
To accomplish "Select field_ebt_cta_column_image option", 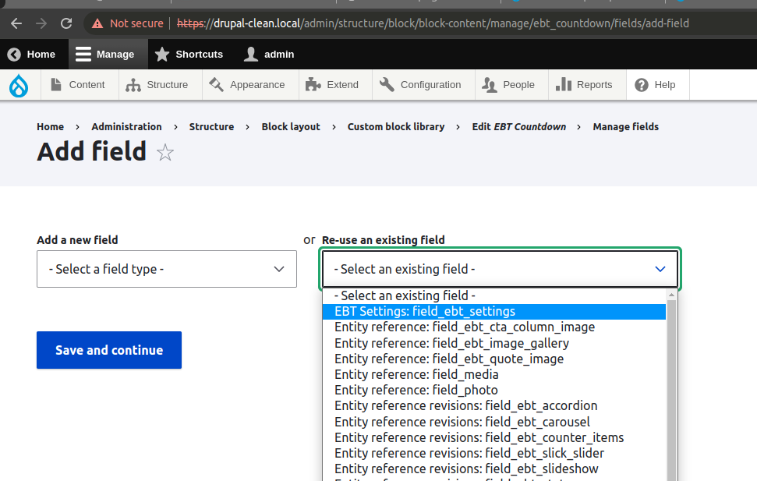I will (494, 327).
